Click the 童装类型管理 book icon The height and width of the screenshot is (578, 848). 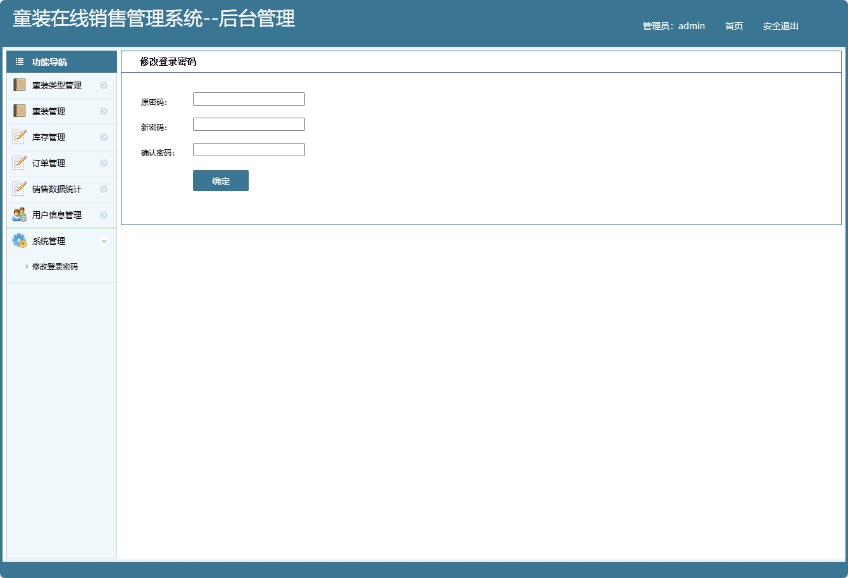point(19,84)
